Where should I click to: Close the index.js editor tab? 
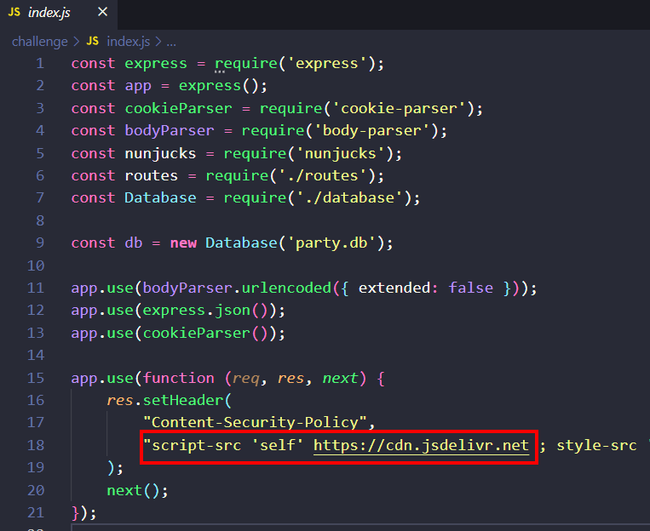tap(102, 14)
